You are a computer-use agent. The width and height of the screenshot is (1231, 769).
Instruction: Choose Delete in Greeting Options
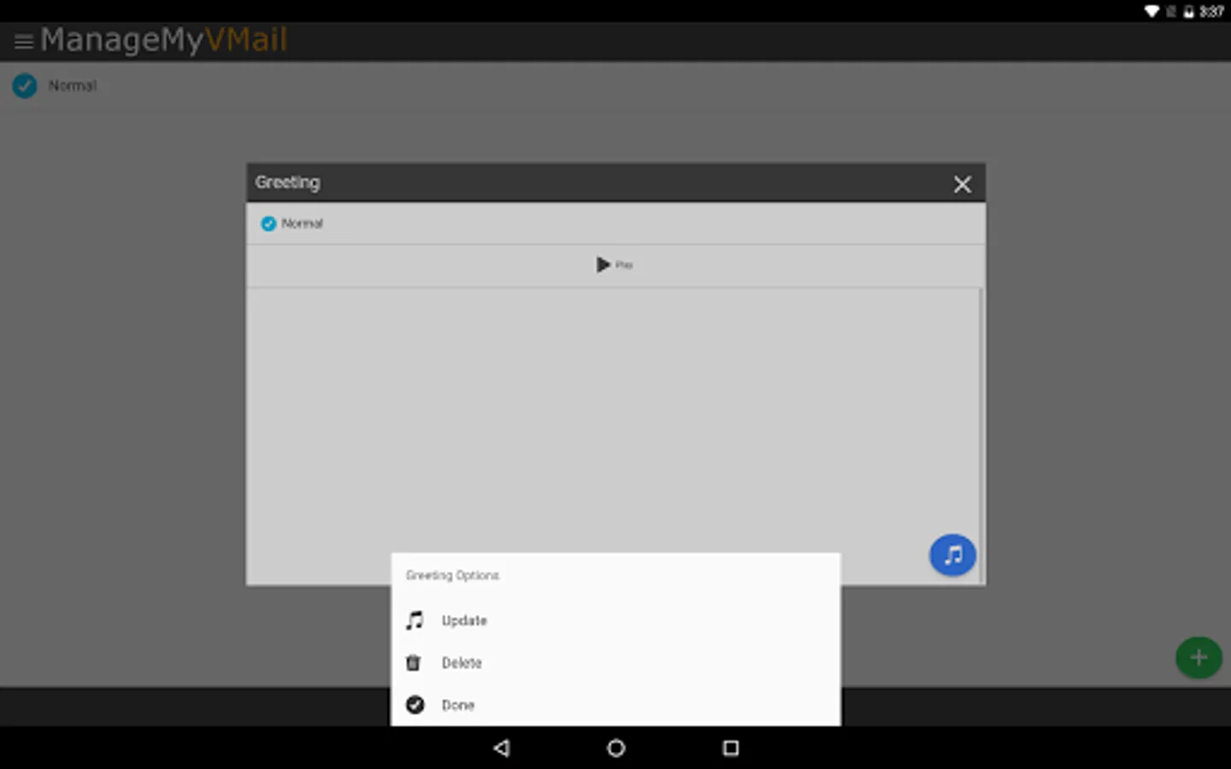click(615, 663)
